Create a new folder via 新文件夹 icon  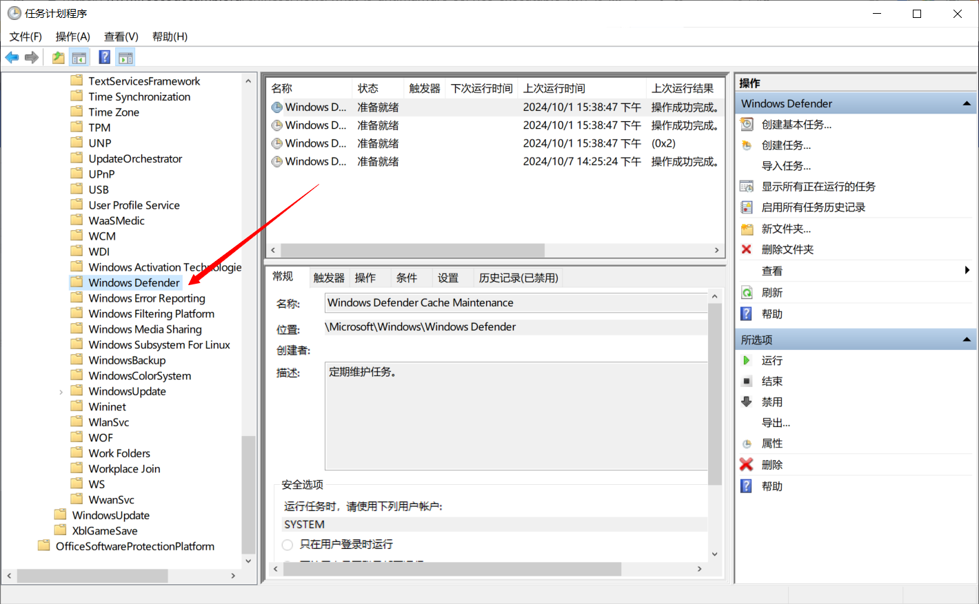(x=746, y=228)
